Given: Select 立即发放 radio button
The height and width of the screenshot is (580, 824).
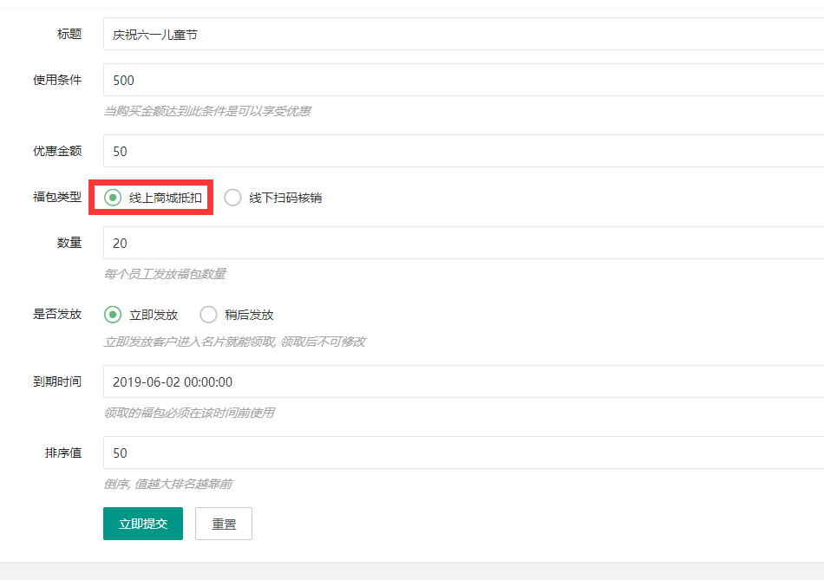Looking at the screenshot, I should 113,315.
